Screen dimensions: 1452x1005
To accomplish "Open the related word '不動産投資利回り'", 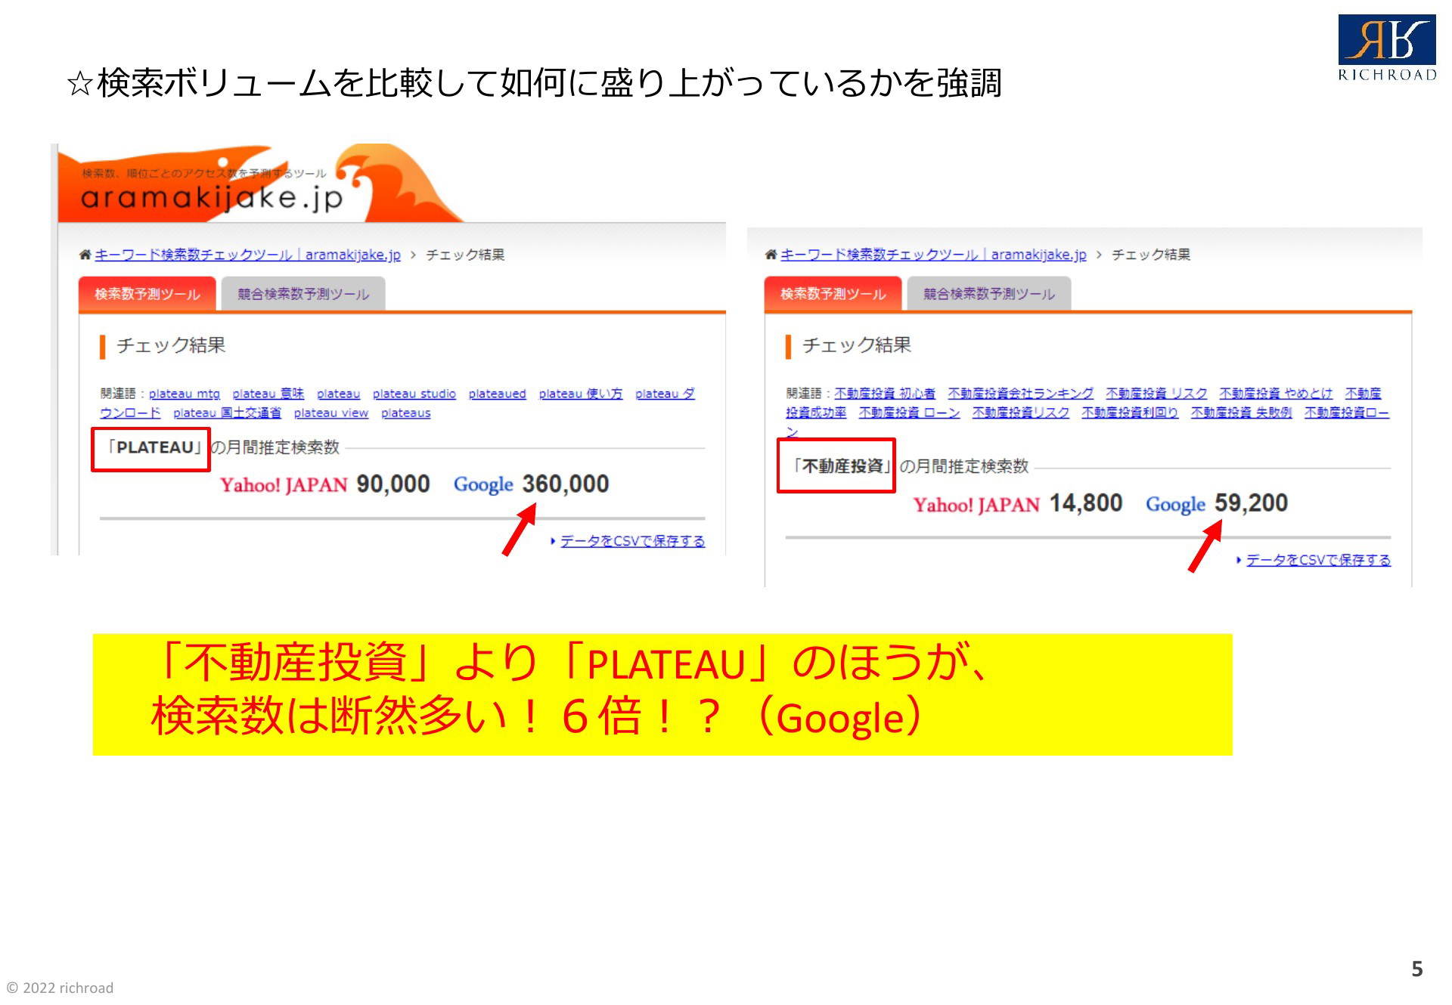I will [1130, 413].
